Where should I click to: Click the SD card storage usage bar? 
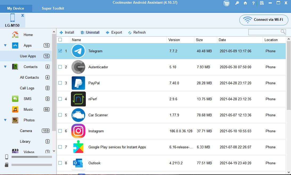[x=32, y=165]
